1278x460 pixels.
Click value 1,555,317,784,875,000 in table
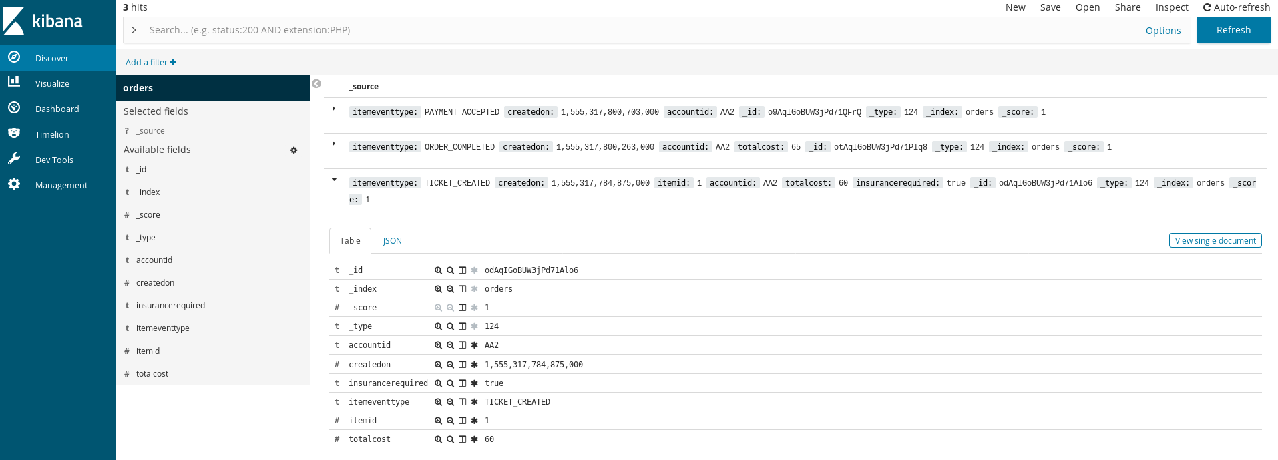(534, 365)
